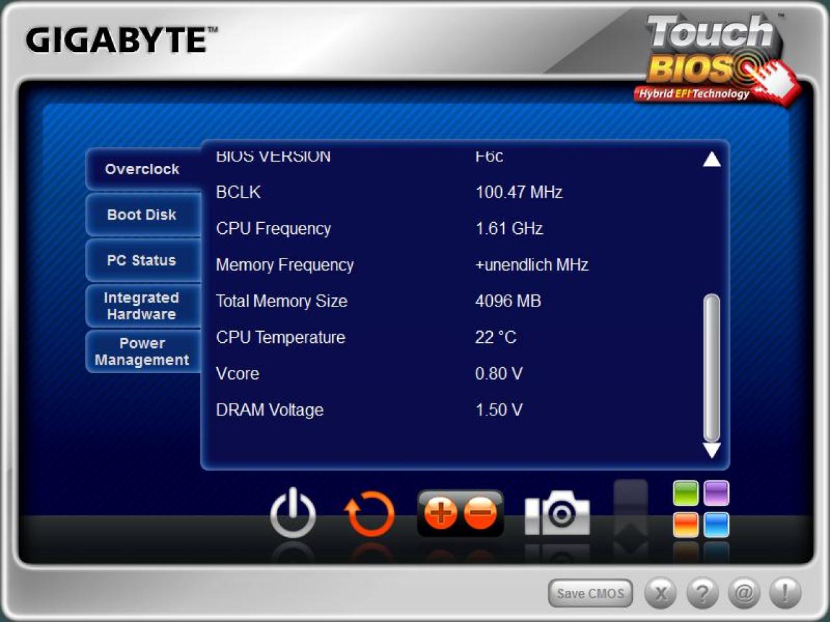
Task: Click the CPU Frequency label
Action: [274, 228]
